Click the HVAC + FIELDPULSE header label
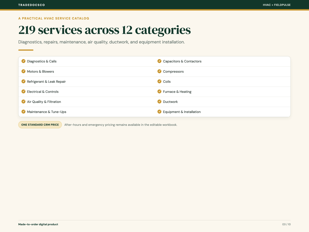Image resolution: width=309 pixels, height=232 pixels. click(277, 5)
